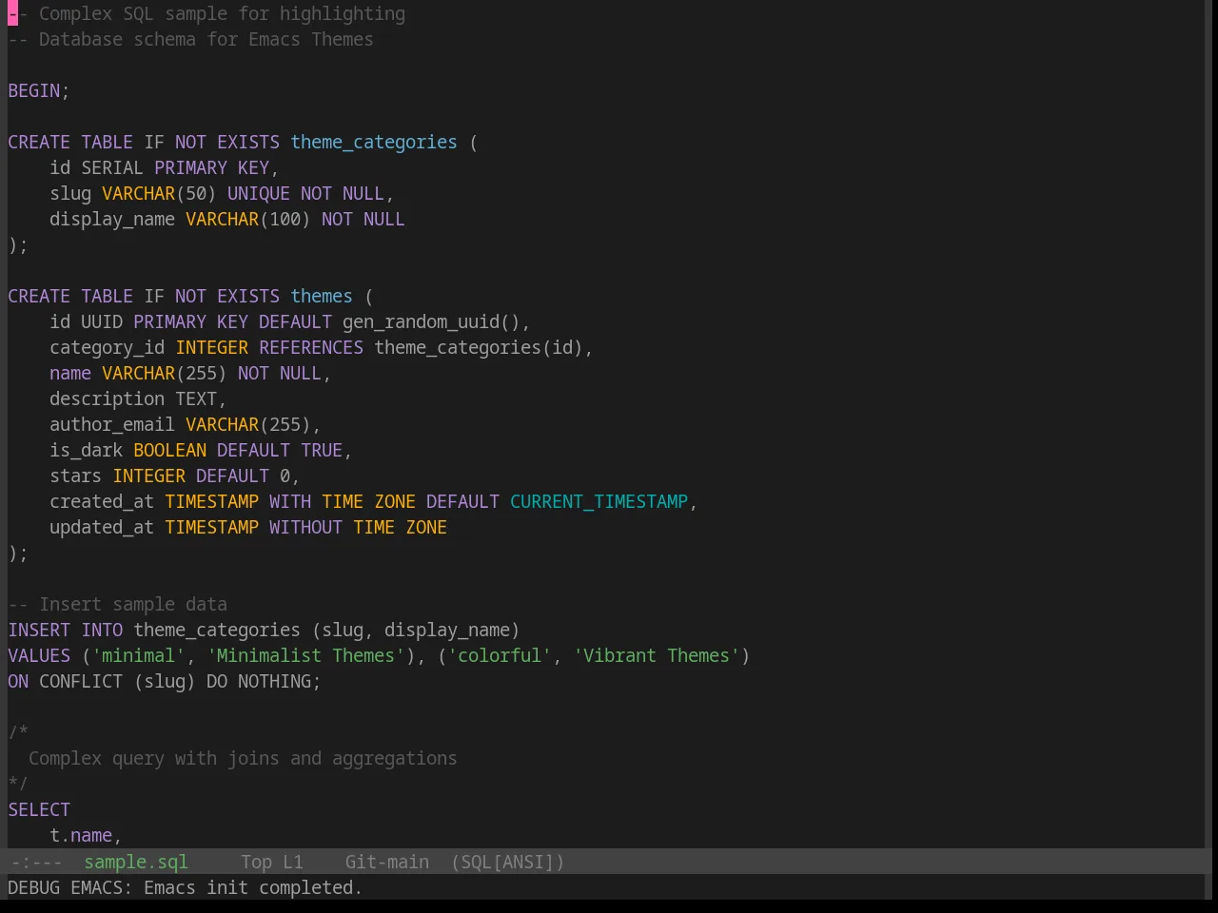Click CURRENT_TIMESTAMP on the created_at line

click(x=599, y=501)
